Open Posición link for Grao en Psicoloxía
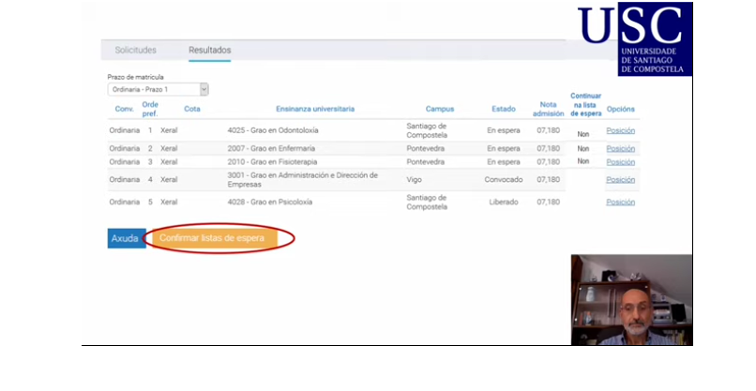 pyautogui.click(x=621, y=202)
